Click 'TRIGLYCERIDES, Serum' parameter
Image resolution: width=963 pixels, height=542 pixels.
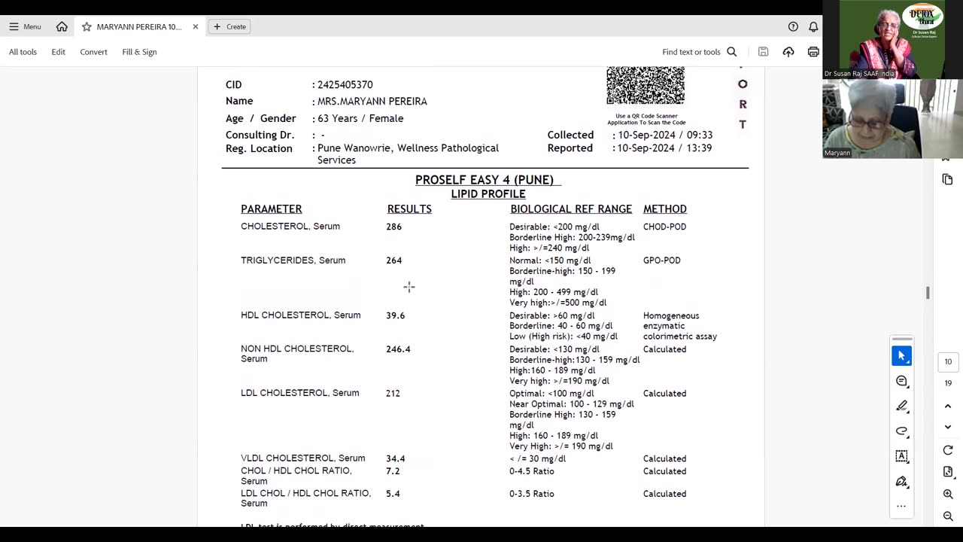(x=293, y=260)
